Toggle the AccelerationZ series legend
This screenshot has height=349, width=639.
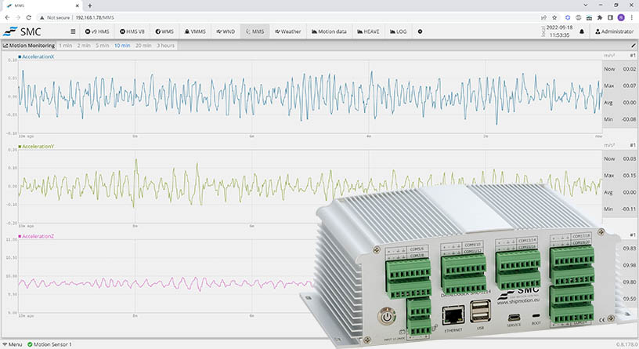36,236
